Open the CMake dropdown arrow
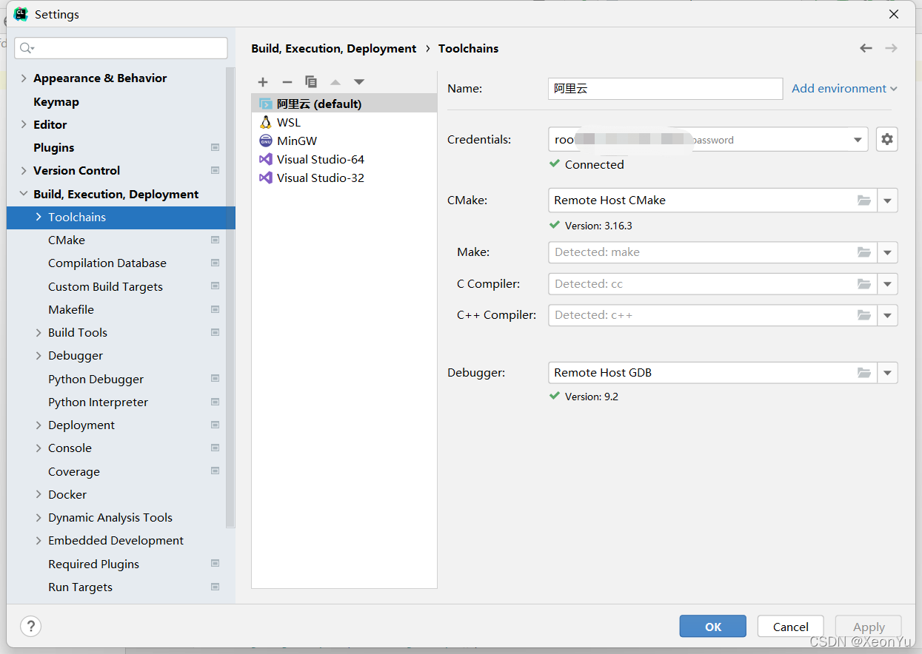The height and width of the screenshot is (654, 922). point(887,200)
